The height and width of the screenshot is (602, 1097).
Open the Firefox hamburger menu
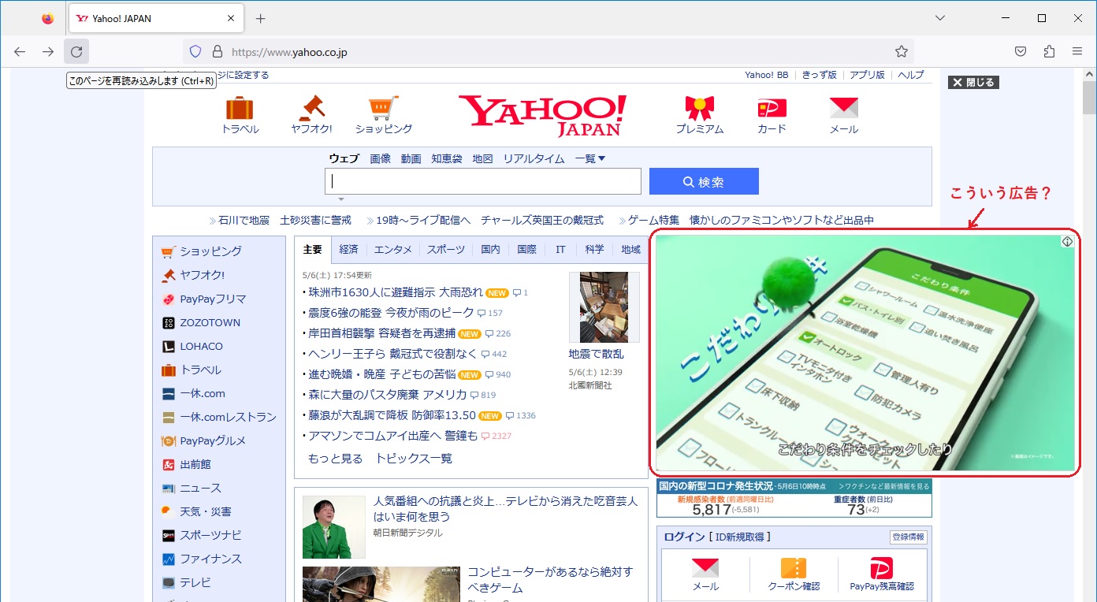(x=1077, y=51)
